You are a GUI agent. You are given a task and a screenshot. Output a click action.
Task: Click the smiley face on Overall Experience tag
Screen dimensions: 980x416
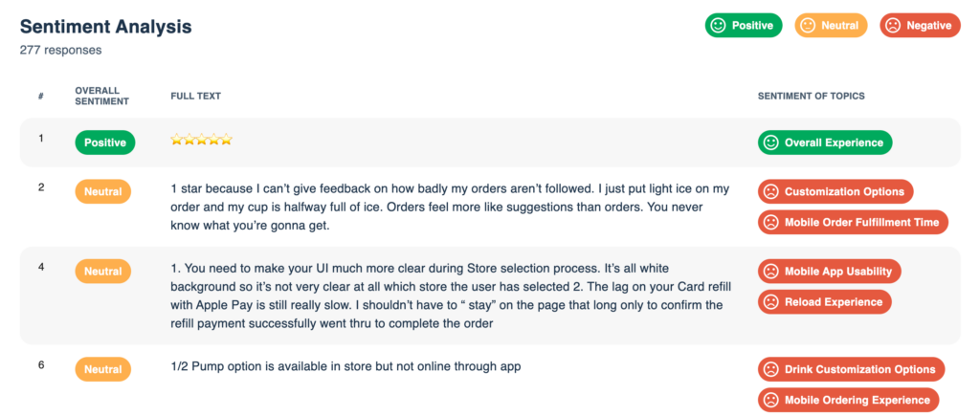pos(771,142)
